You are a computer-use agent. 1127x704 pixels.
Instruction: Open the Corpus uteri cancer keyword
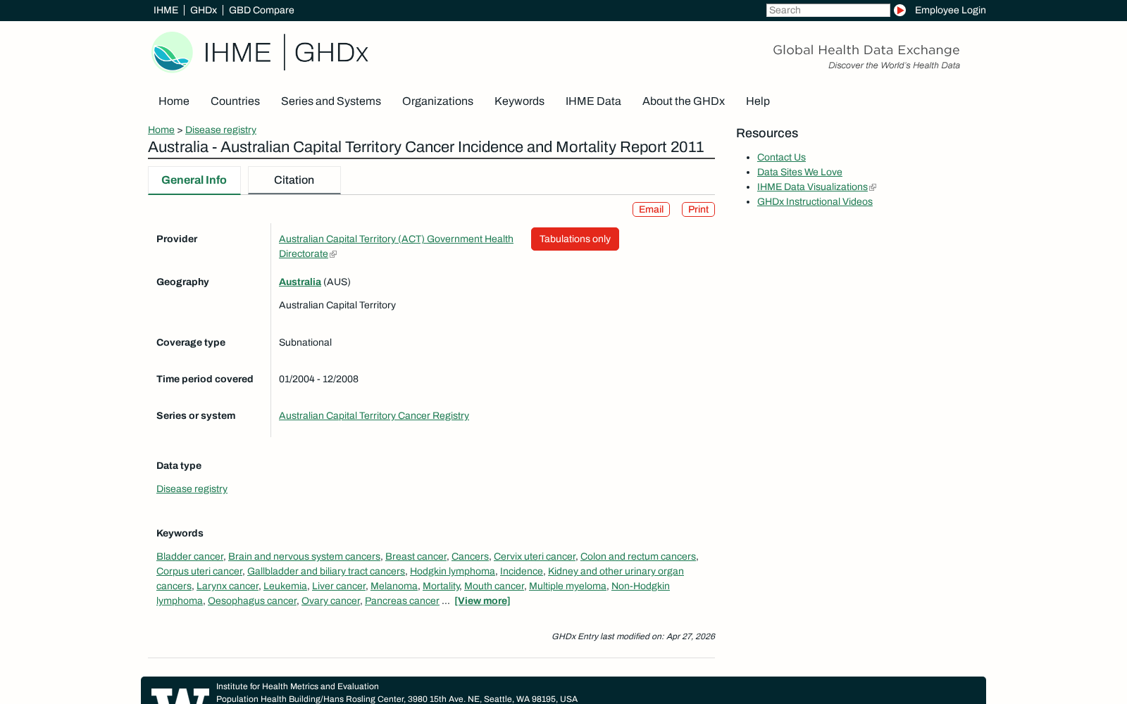point(199,571)
